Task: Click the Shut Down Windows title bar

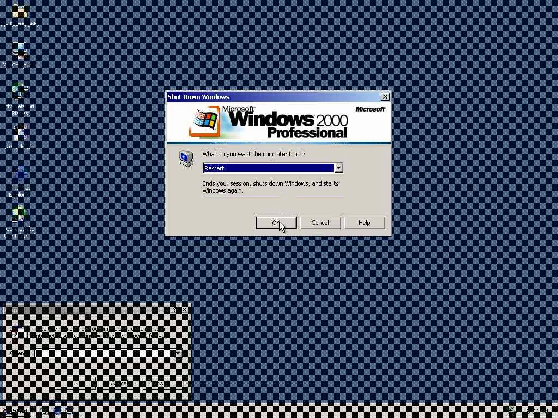Action: click(x=278, y=97)
